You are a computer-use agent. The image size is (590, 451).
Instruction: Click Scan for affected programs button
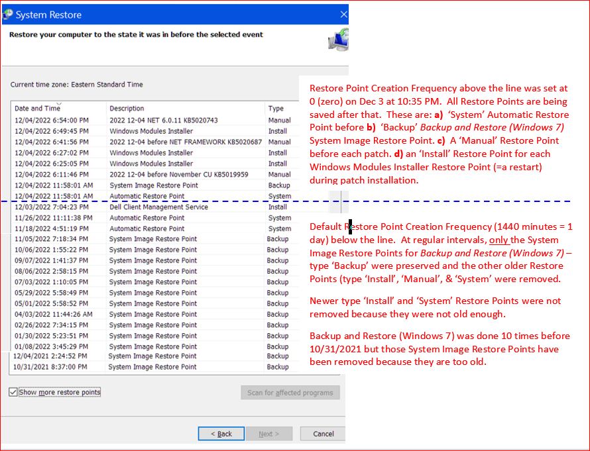pos(290,393)
